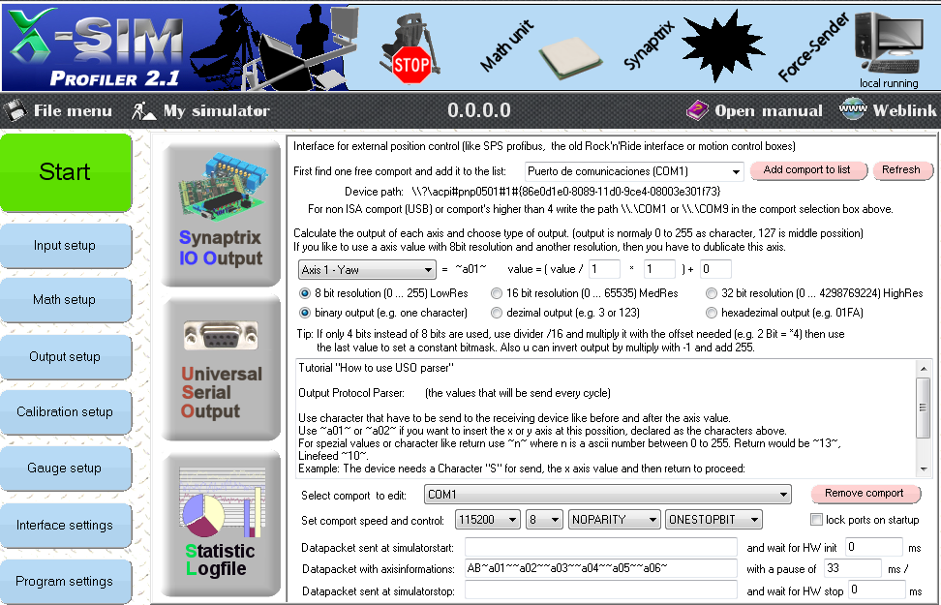Screen dimensions: 941x605
Task: Go to Interface settings
Action: (x=65, y=526)
